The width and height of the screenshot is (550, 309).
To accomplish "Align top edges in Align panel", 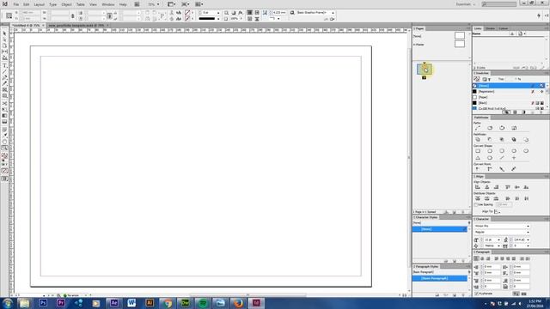I will point(508,187).
